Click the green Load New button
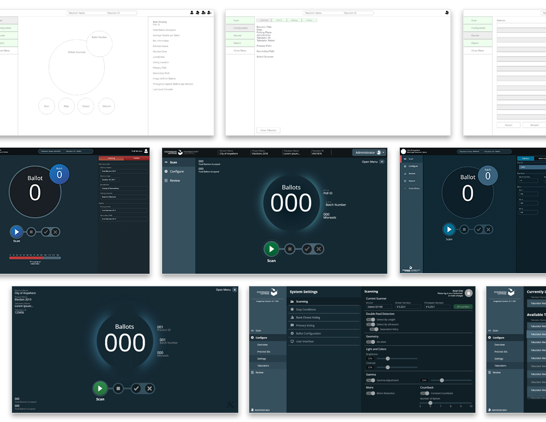This screenshot has width=546, height=422. pos(462,307)
